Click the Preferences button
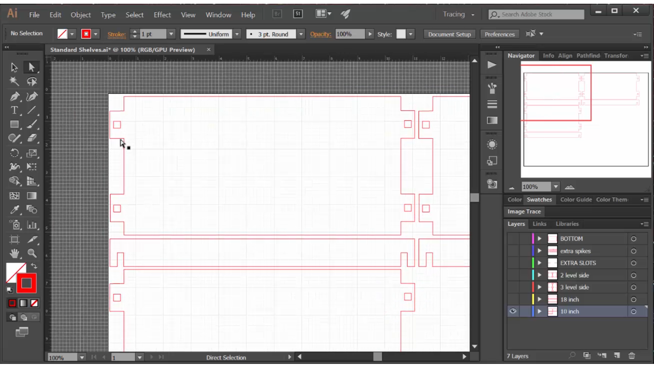 (499, 34)
